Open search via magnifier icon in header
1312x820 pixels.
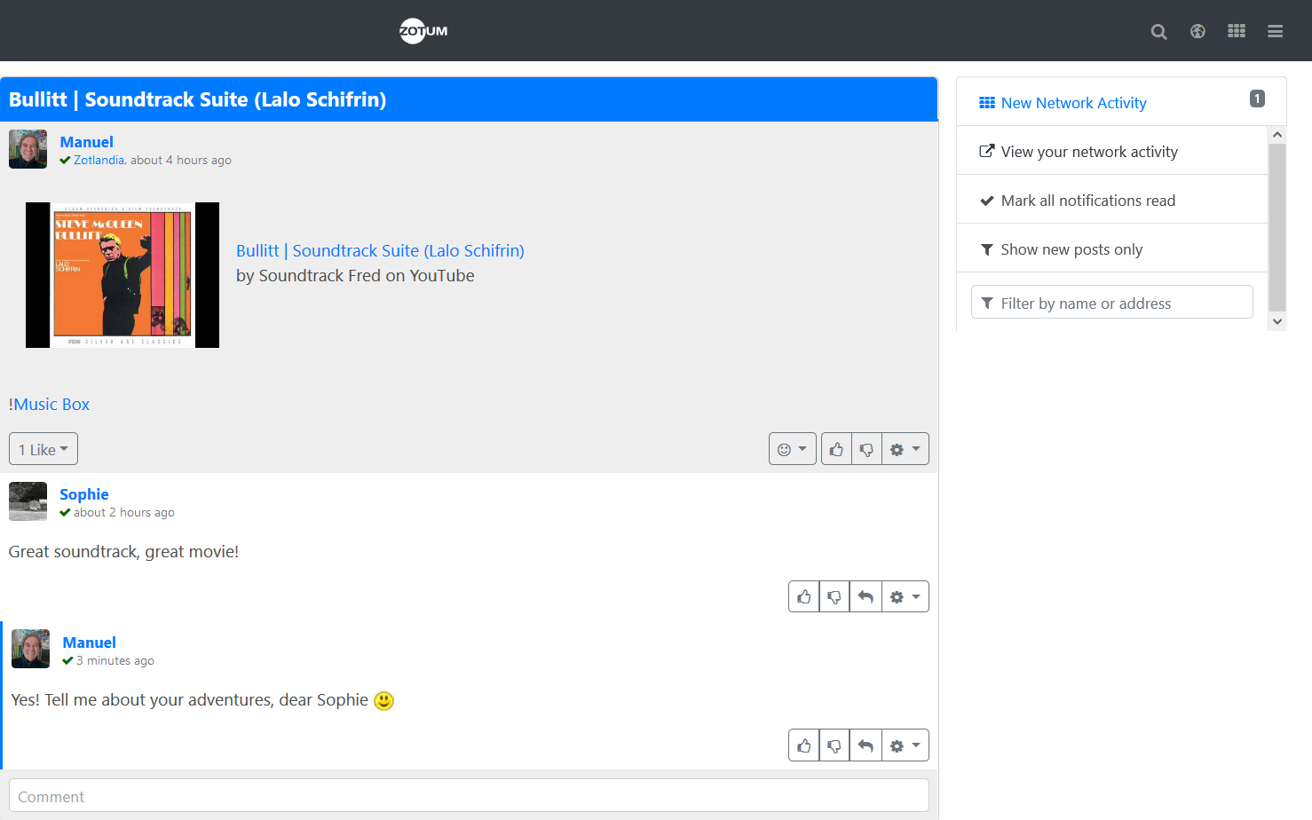(1158, 32)
